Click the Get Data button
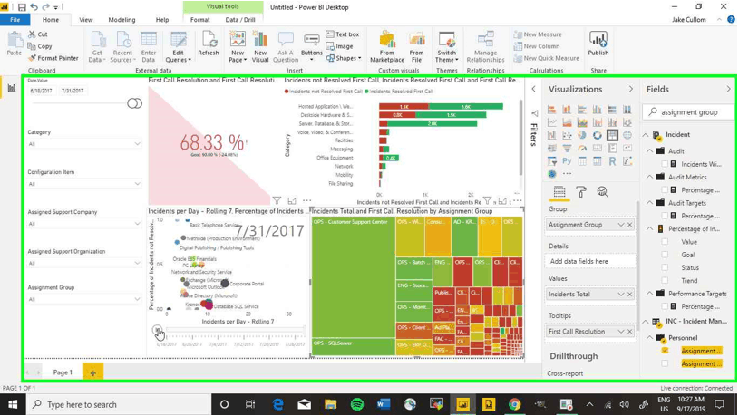Viewport: 739px width, 416px height. [97, 46]
